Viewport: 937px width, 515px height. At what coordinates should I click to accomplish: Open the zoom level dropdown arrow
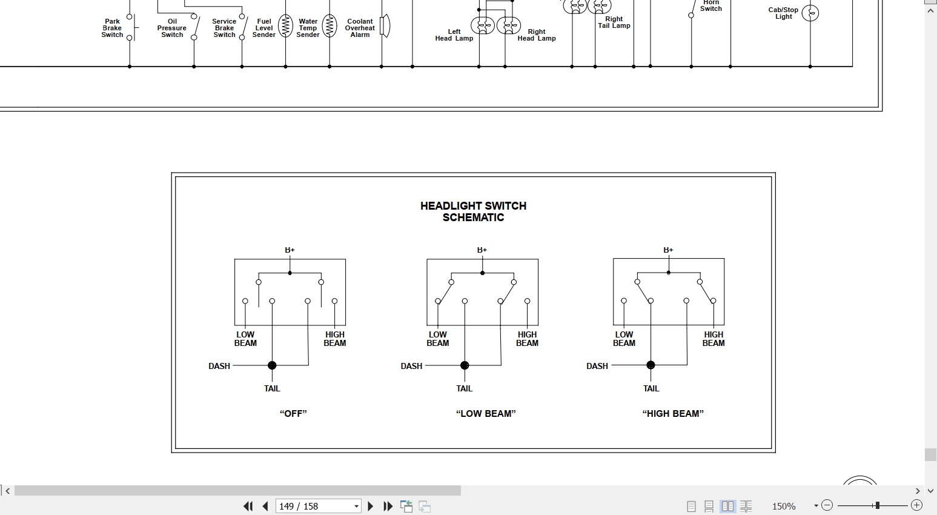816,506
